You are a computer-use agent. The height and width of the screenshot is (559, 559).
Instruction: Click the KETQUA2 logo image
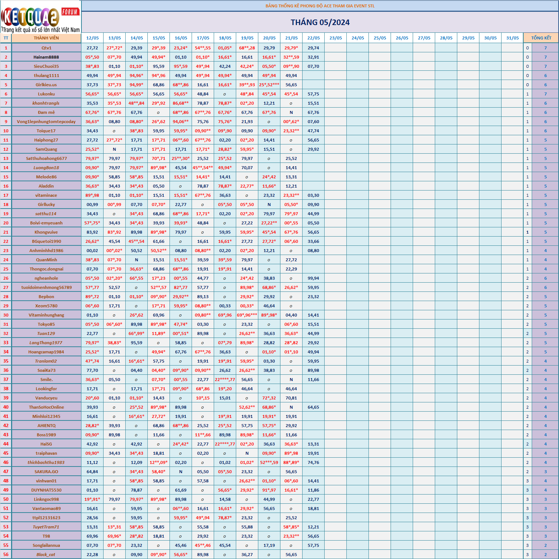pos(40,17)
